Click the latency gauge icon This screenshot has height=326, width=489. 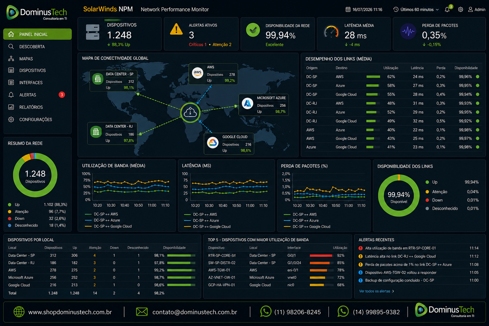[331, 32]
